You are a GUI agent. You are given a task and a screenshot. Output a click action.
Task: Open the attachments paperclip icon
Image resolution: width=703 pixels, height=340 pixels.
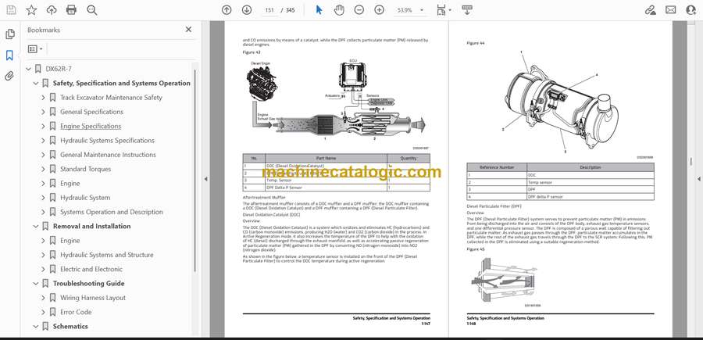[x=9, y=76]
